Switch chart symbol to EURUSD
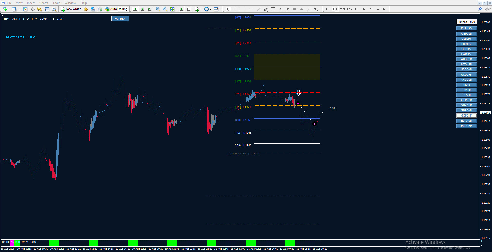Screen dimensions: 492x252 pos(466,28)
